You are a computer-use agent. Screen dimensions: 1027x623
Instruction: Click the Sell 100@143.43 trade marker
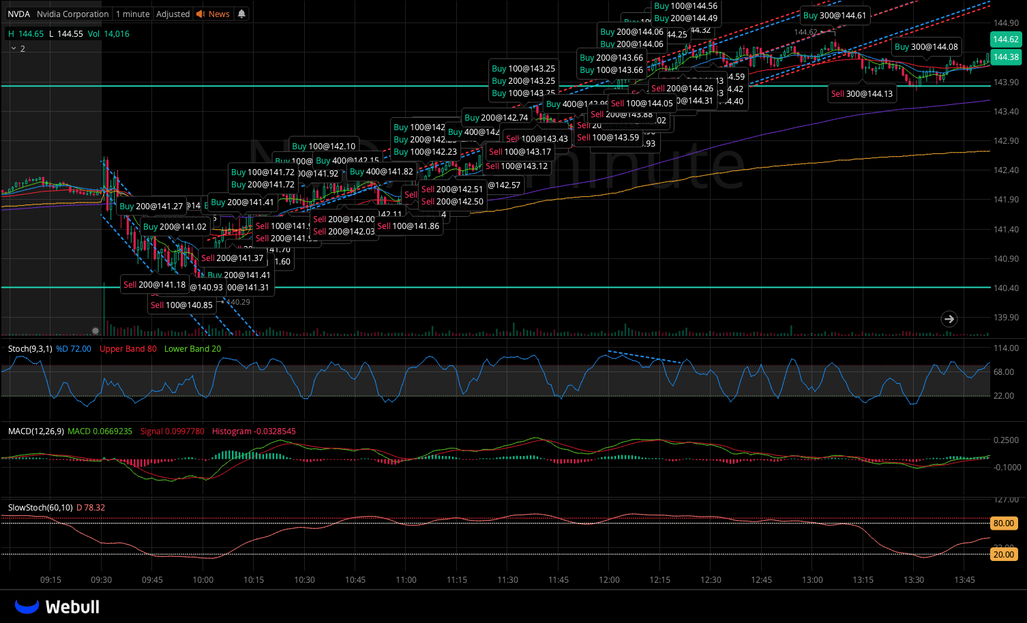pos(537,139)
